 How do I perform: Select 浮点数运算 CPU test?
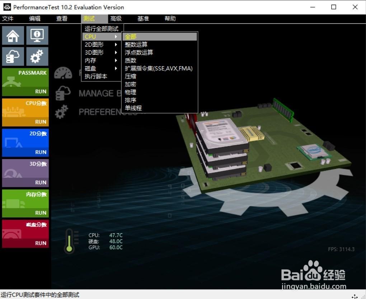(160, 52)
